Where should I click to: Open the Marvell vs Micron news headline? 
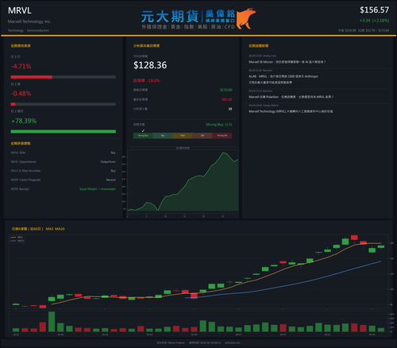tap(287, 62)
